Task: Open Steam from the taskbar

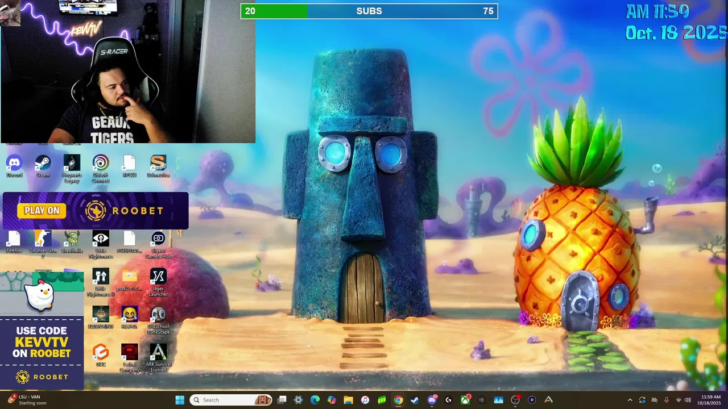Action: 415,400
